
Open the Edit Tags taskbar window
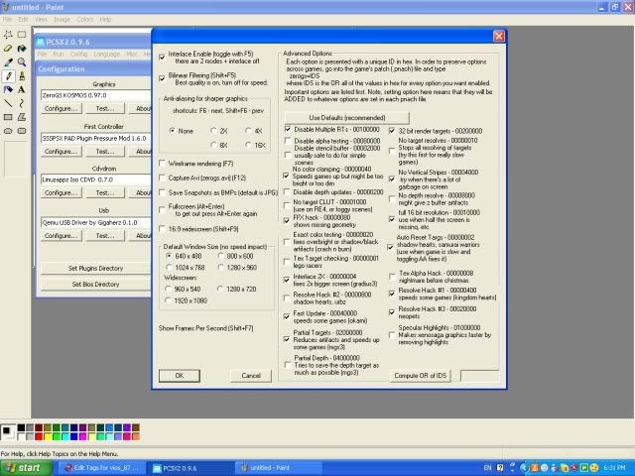point(102,468)
